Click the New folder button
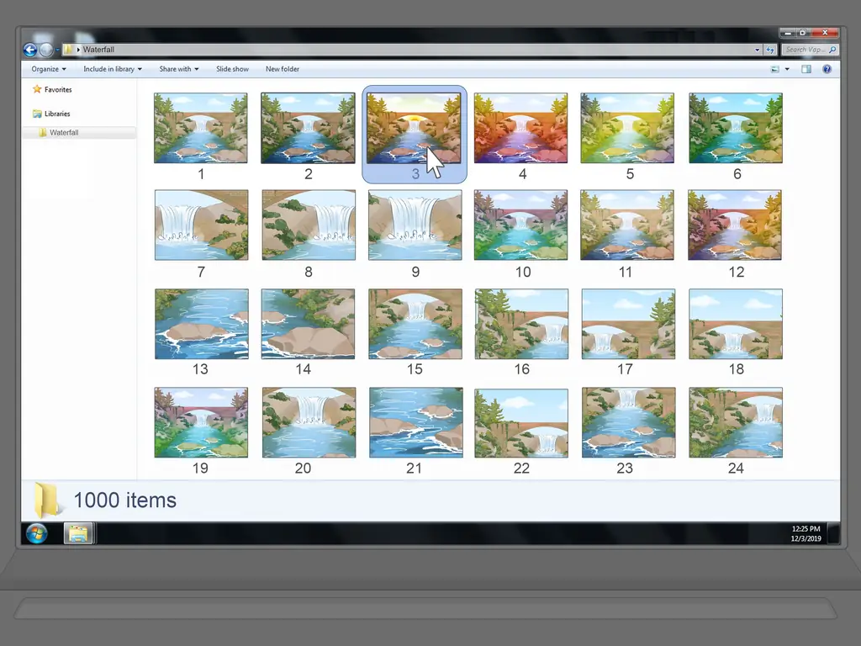 tap(283, 69)
